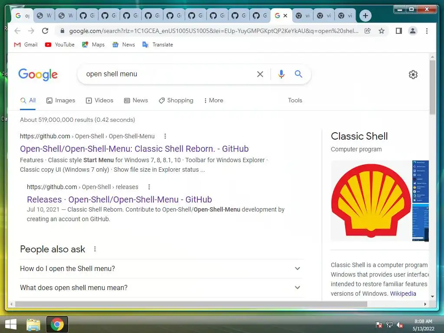Bookmark this page with the star
The image size is (444, 333).
click(382, 31)
